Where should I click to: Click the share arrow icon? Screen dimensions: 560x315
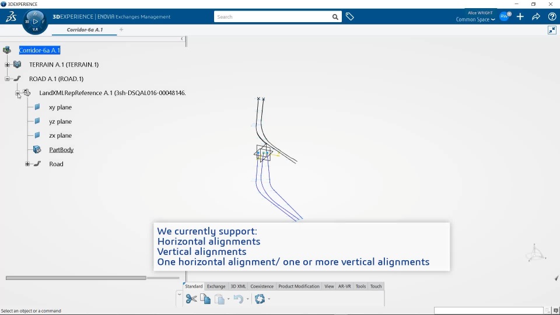pyautogui.click(x=536, y=16)
